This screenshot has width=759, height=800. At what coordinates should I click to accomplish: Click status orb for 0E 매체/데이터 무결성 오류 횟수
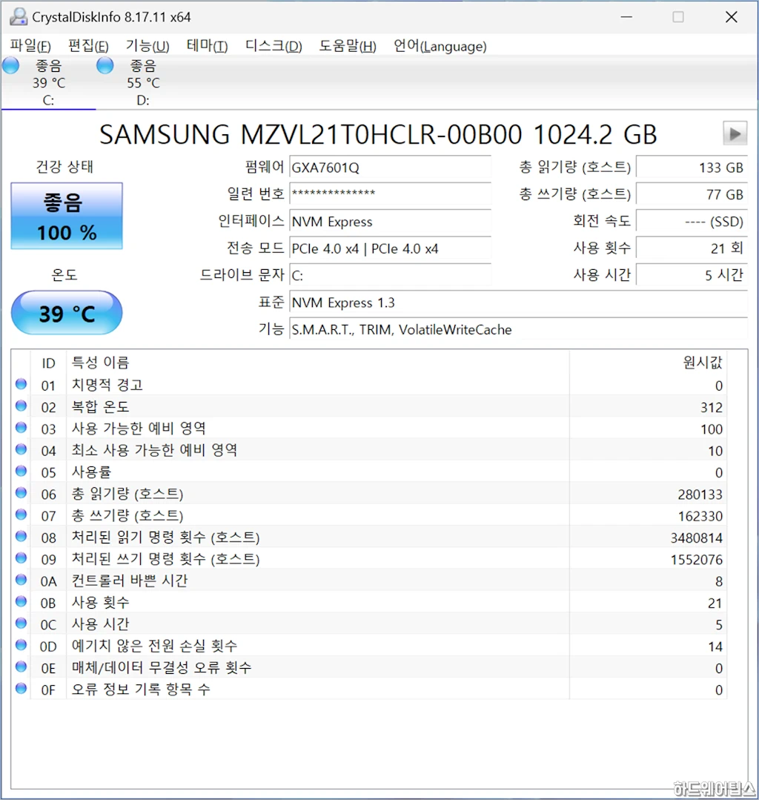(x=21, y=667)
